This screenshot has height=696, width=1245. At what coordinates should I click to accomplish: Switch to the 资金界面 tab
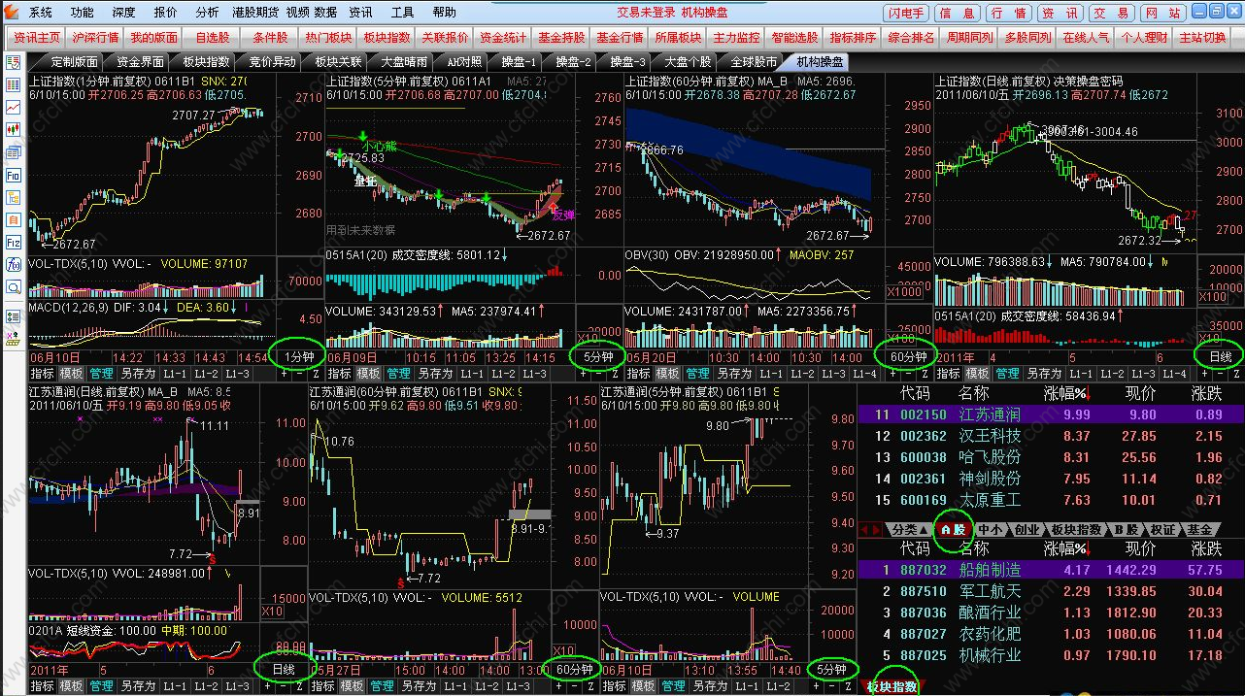coord(140,61)
